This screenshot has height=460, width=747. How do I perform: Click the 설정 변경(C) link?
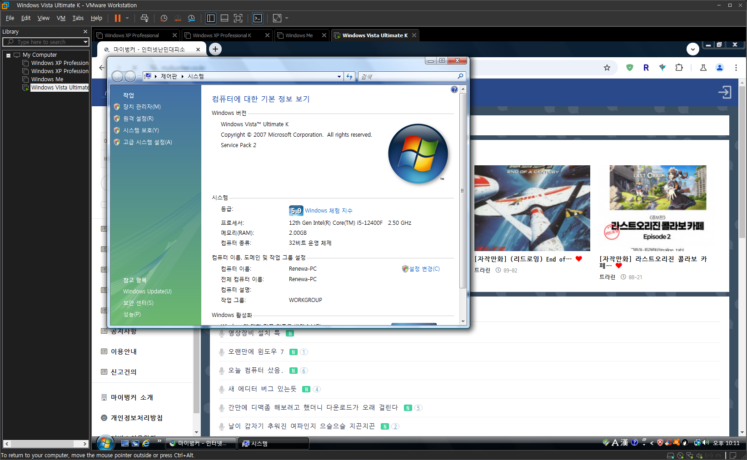point(424,269)
